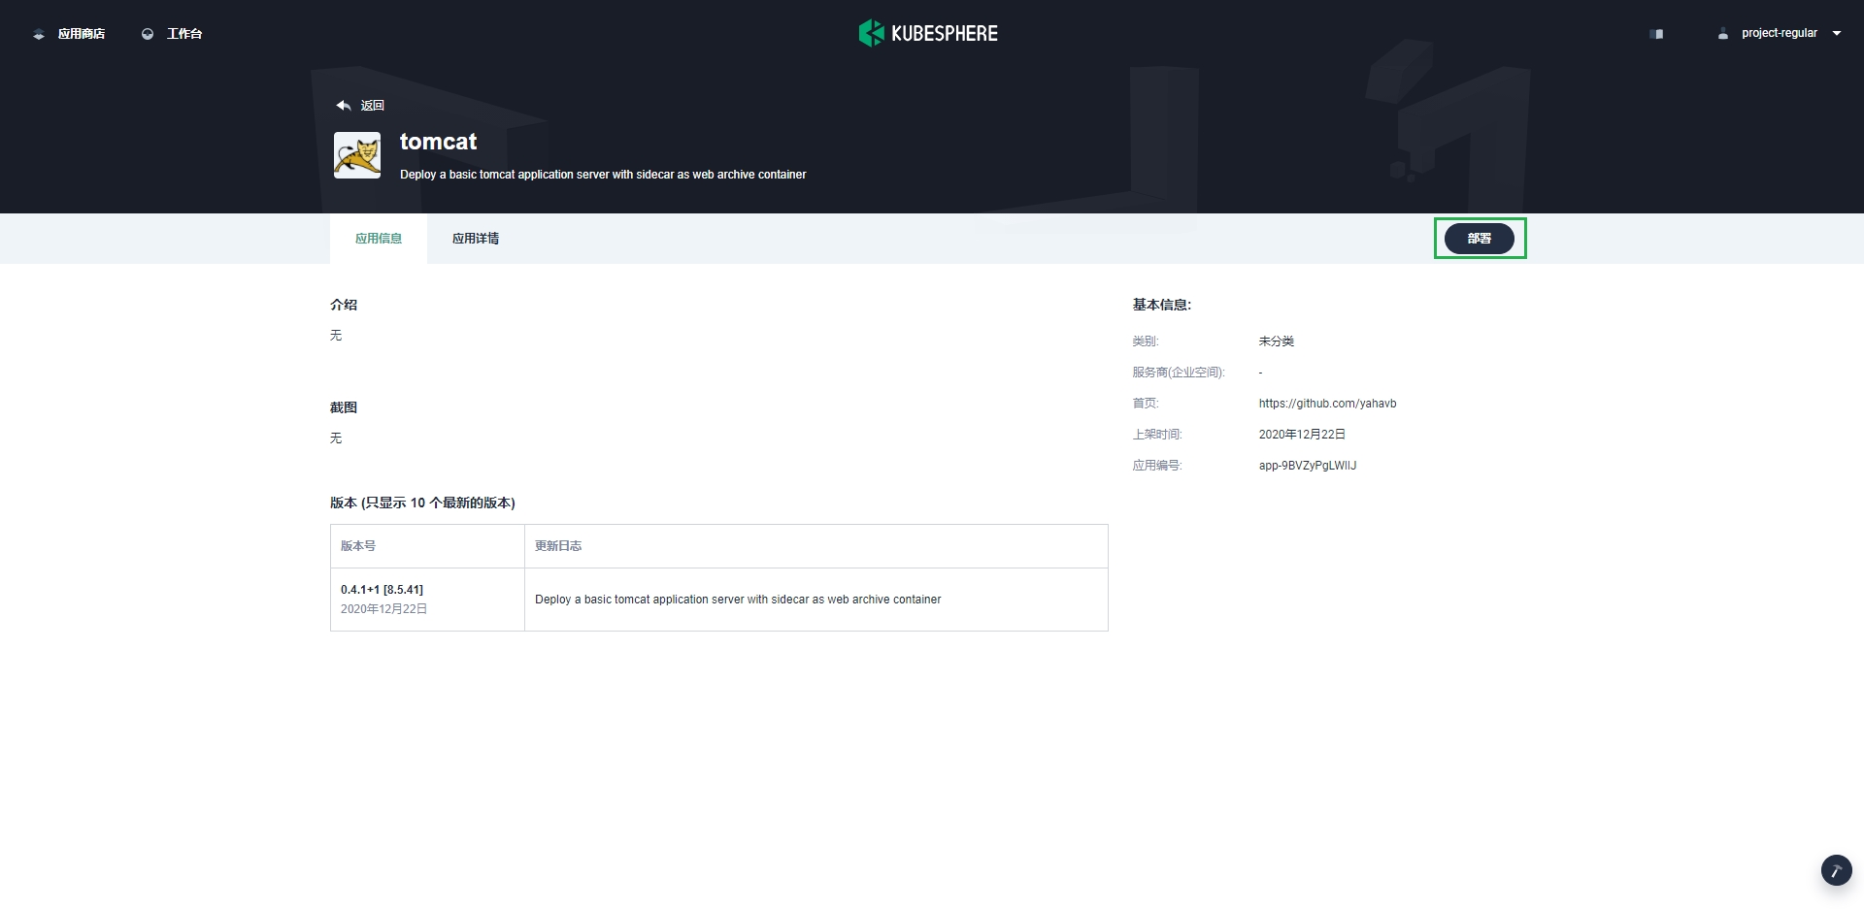Open the floating help question-mark button

tap(1835, 870)
